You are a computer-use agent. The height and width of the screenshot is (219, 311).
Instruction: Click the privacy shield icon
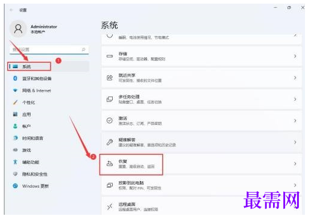(15, 174)
